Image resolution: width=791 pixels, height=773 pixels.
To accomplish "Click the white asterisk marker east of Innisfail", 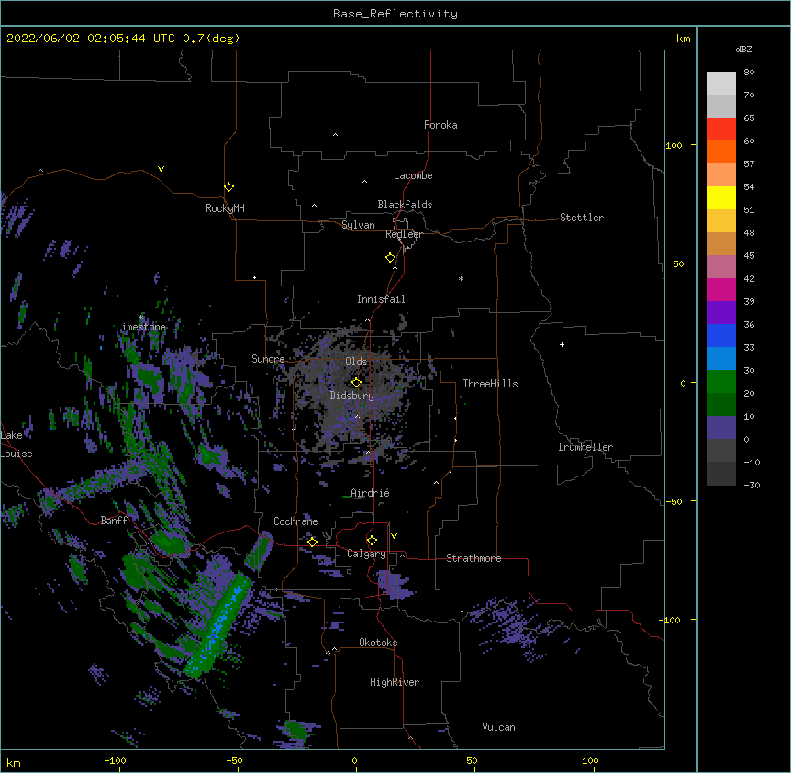I will coord(461,278).
